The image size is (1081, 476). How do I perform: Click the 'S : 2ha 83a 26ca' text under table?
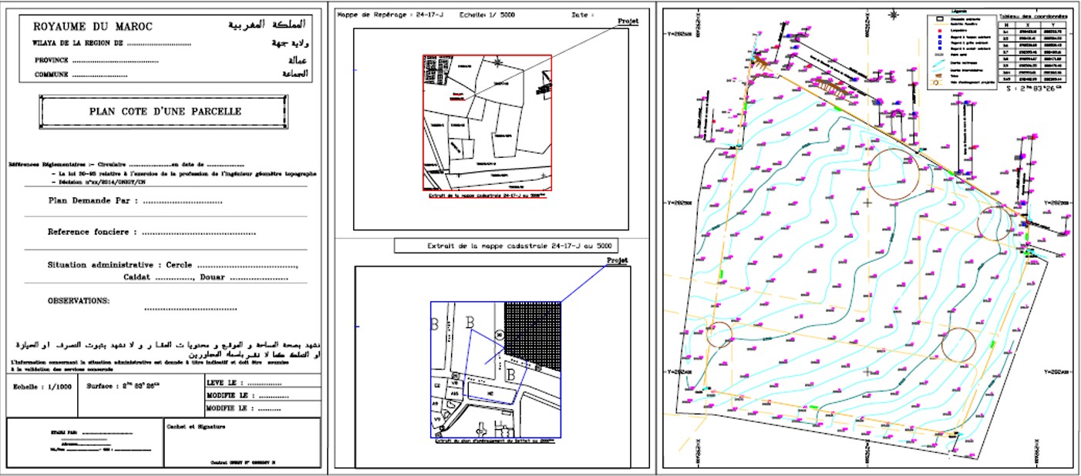click(x=1033, y=89)
